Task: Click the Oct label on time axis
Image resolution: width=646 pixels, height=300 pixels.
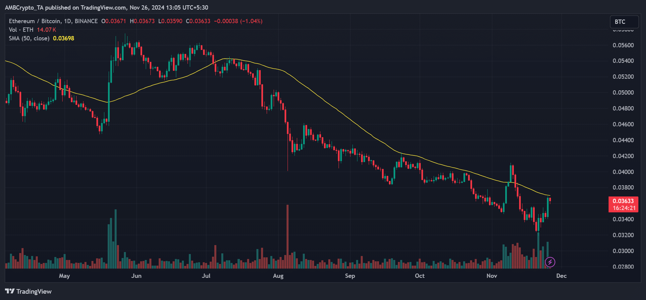Action: [x=420, y=276]
